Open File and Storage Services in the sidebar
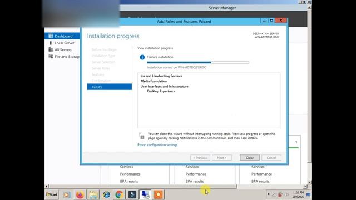 coord(67,57)
